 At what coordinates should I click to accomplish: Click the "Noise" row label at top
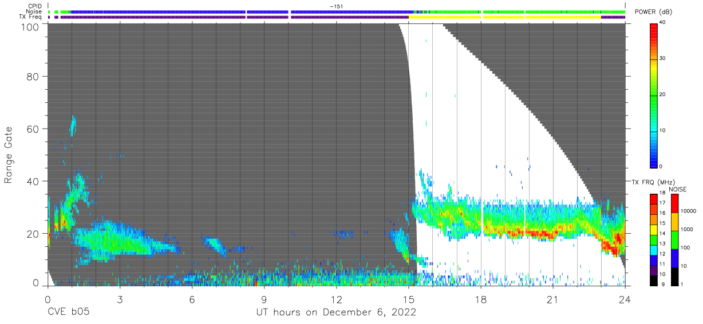click(34, 11)
